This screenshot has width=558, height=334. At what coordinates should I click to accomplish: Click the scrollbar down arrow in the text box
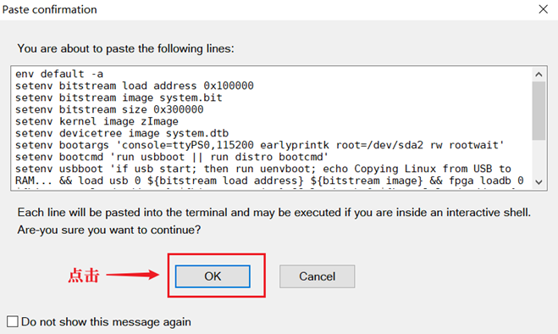(539, 182)
